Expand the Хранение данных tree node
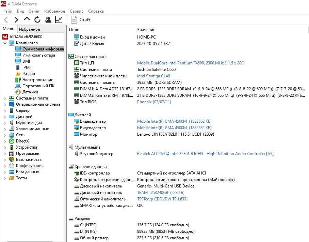The width and height of the screenshot is (309, 242). click(5, 129)
